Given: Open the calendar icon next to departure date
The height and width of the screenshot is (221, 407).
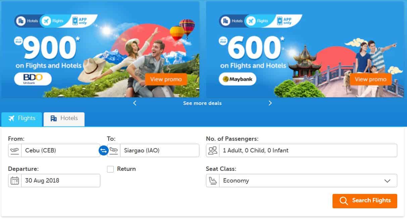Looking at the screenshot, I should pyautogui.click(x=15, y=181).
